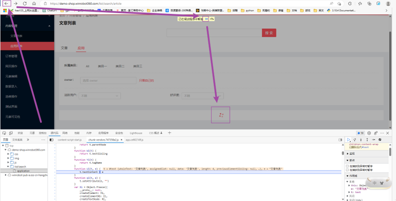Open the 应用程序 application tab
This screenshot has height=201, width=396.
[103, 133]
